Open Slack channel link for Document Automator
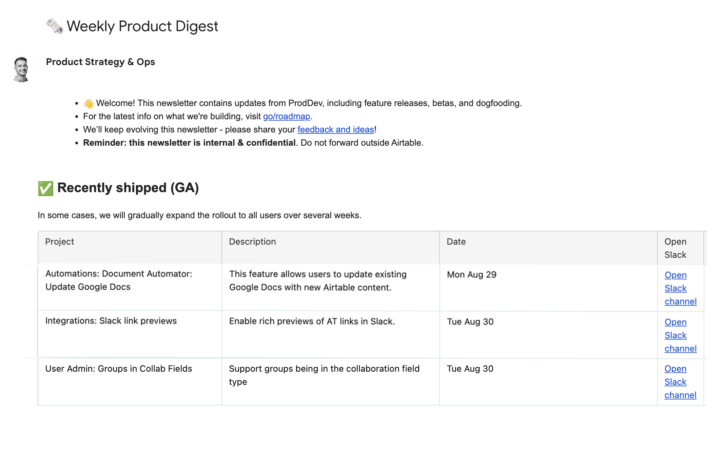 click(676, 288)
